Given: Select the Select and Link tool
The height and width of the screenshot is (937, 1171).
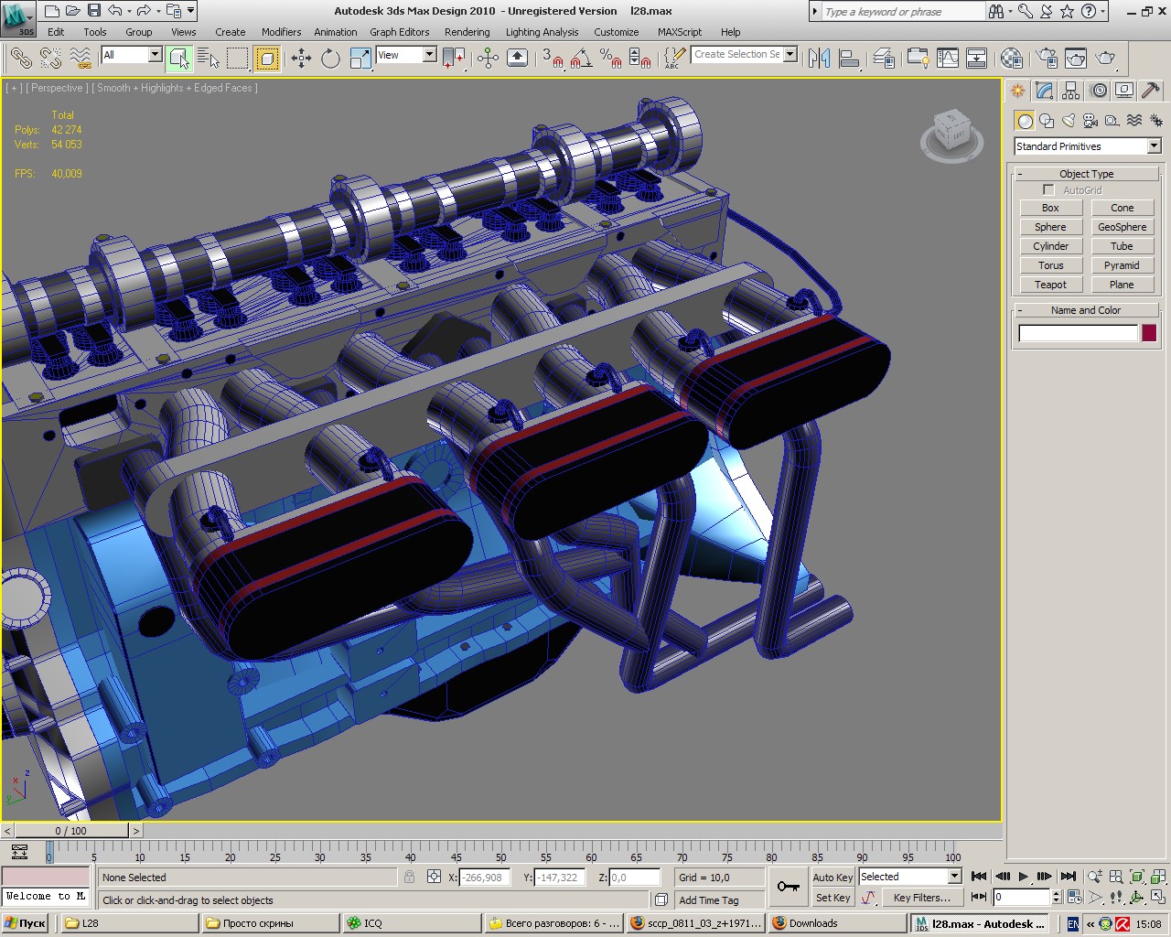Looking at the screenshot, I should click(21, 59).
